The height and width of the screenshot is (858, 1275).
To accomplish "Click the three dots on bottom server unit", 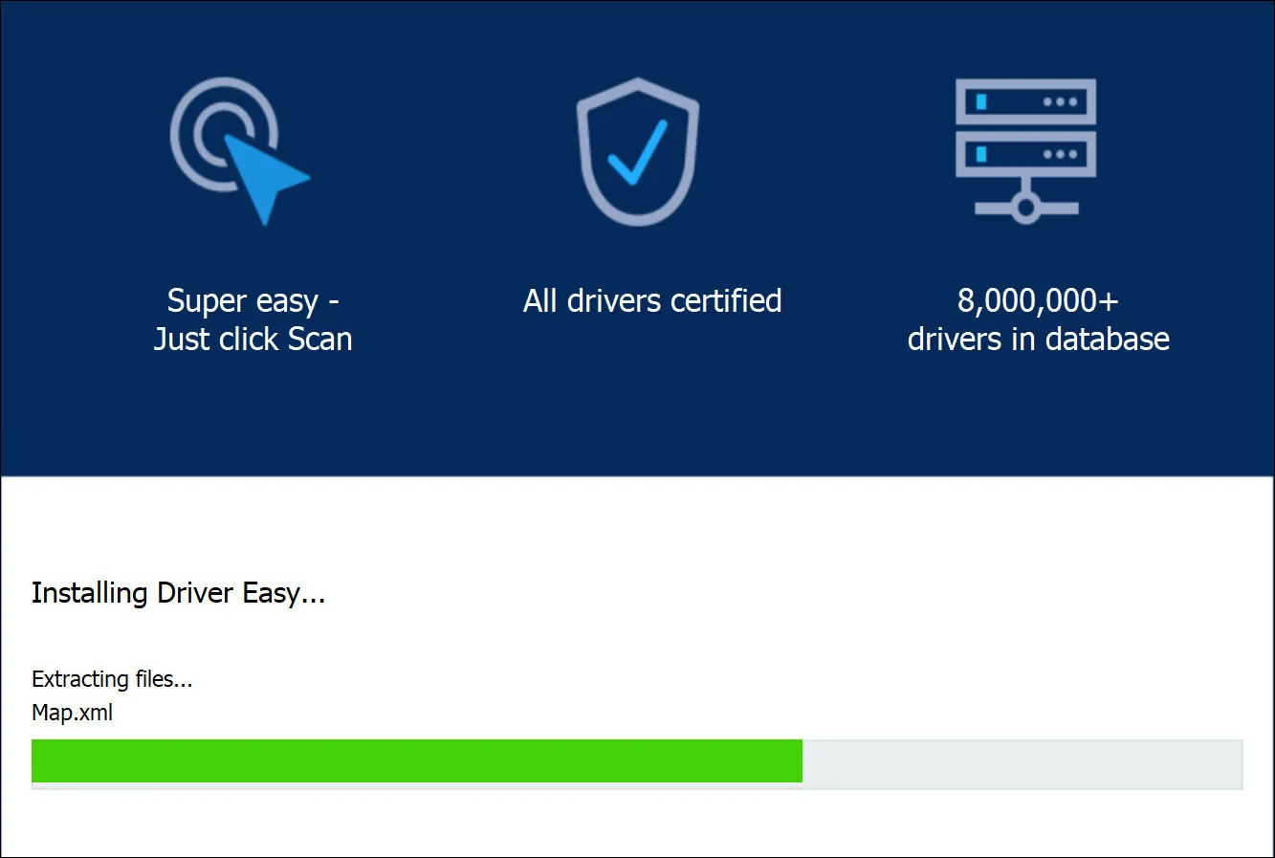I will click(x=1060, y=154).
